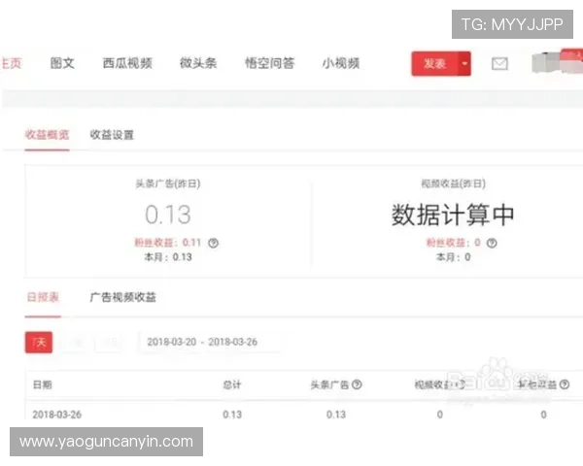This screenshot has width=583, height=466.
Task: Click the 粉丝收益: 0 text
Action: coord(453,243)
